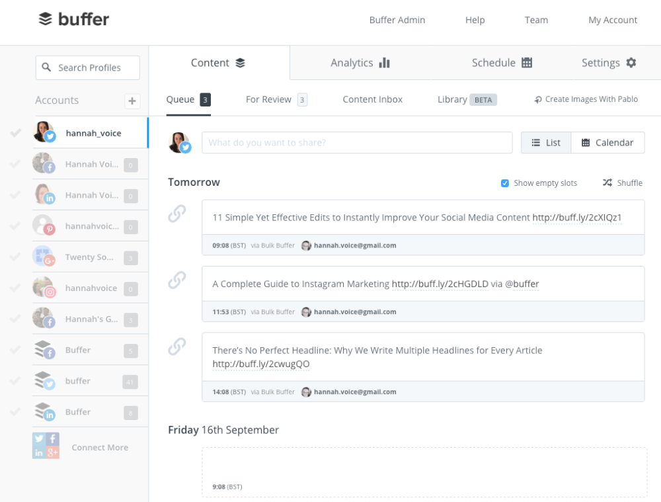Viewport: 661px width, 502px height.
Task: Click the shuffle arrows icon
Action: [607, 183]
